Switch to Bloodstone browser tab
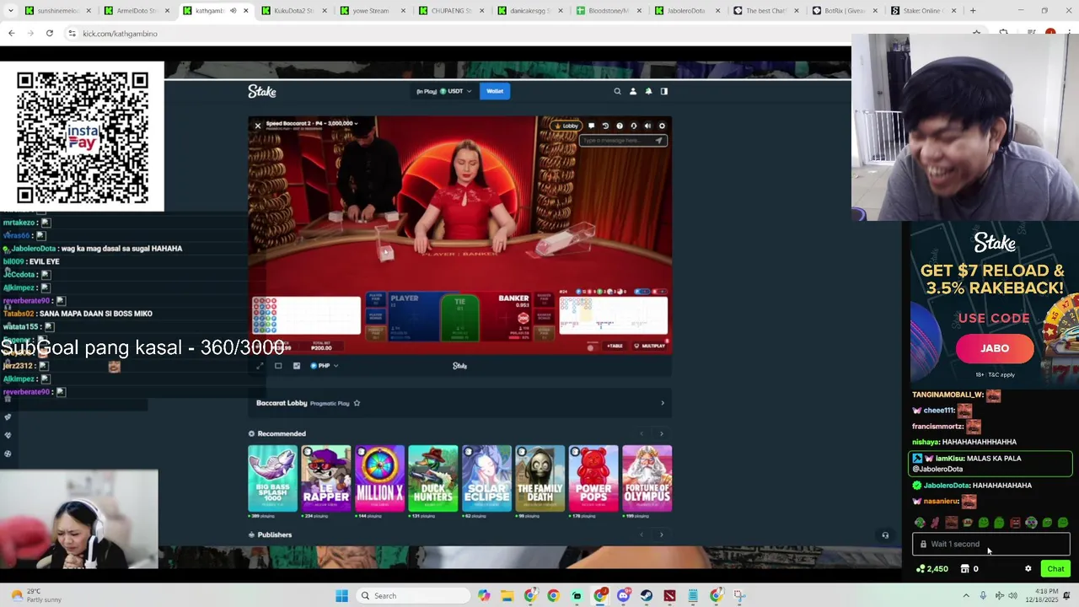Viewport: 1079px width, 607px height. 607,11
